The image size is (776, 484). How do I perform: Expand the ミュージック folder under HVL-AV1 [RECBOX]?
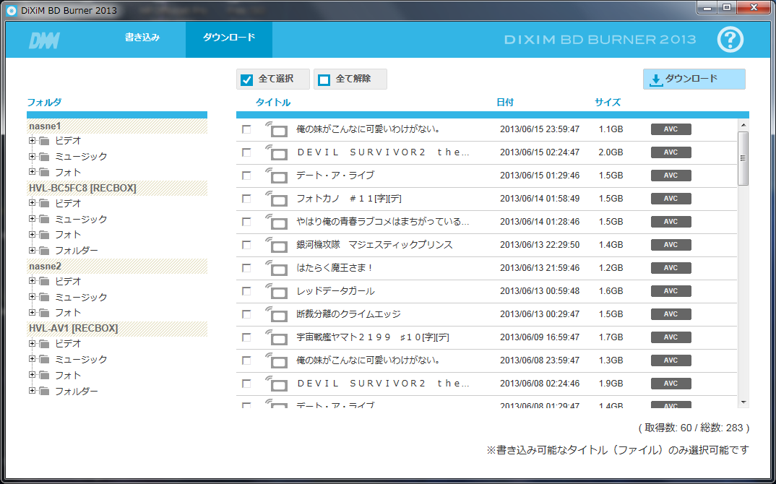tap(33, 359)
